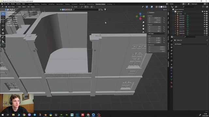Select the Scale tool
Image resolution: width=209 pixels, height=117 pixels.
tap(3, 29)
